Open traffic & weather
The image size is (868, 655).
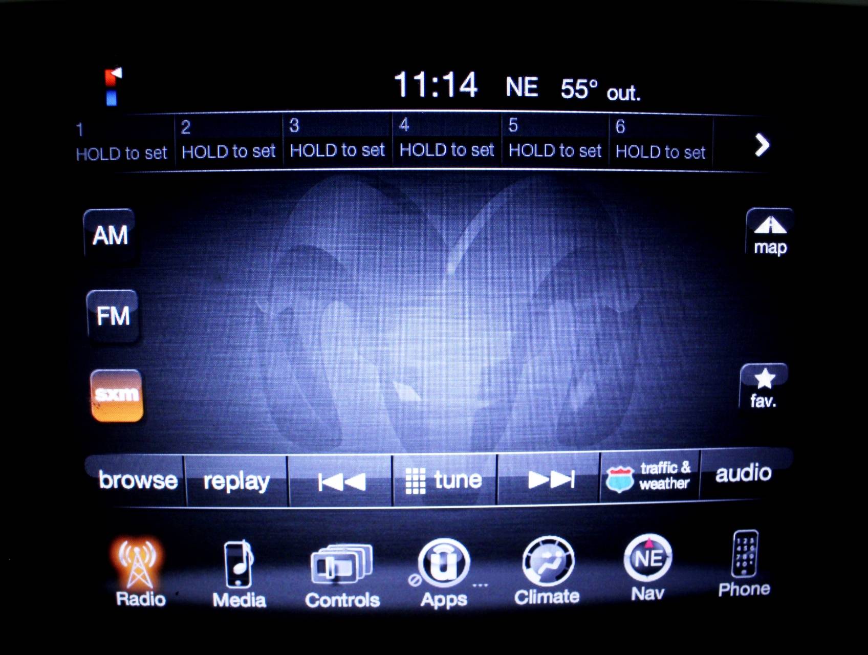click(x=649, y=477)
